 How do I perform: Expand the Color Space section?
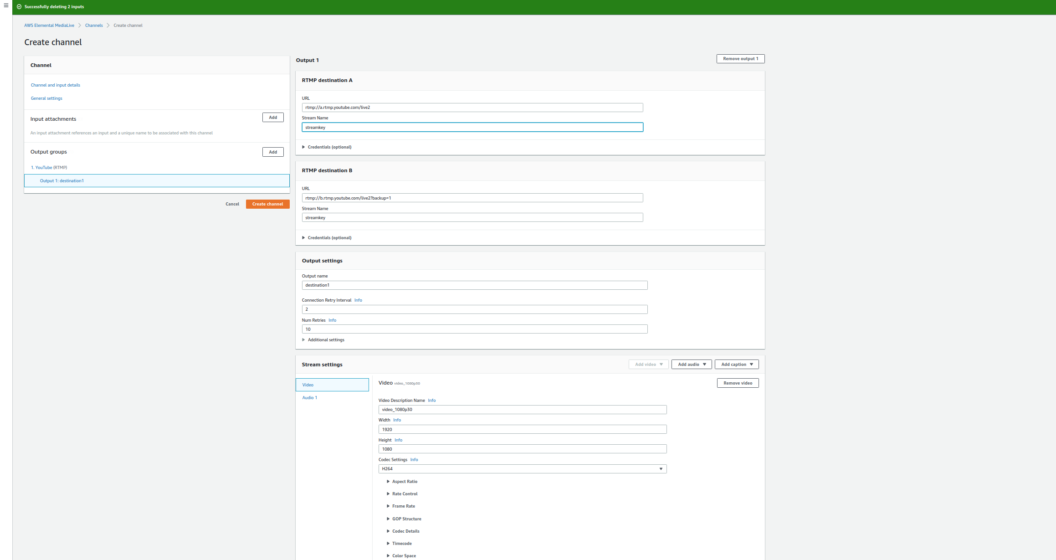coord(401,556)
